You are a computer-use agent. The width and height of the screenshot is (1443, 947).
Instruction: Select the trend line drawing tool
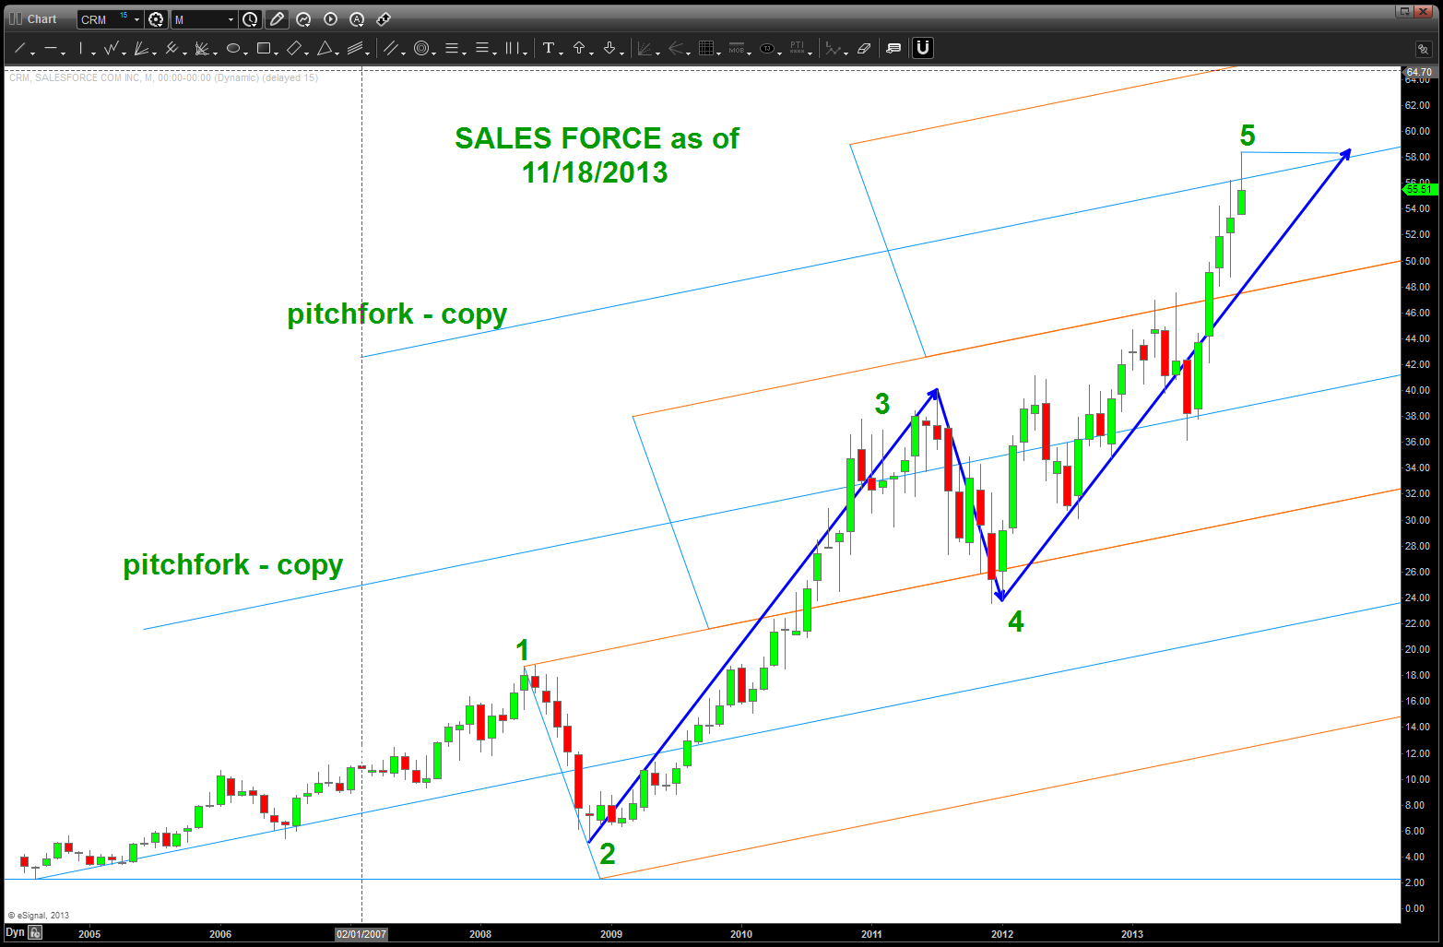point(19,49)
